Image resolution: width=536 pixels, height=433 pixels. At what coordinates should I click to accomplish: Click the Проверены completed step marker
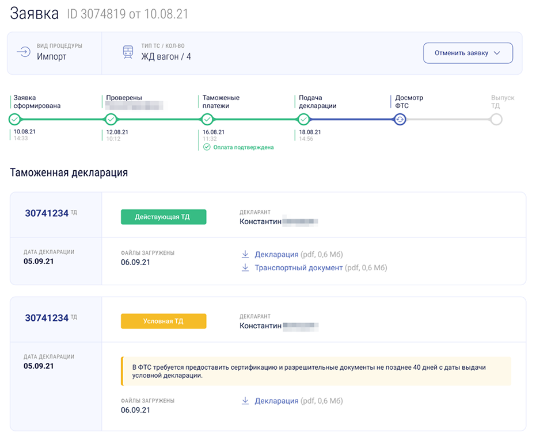point(112,120)
